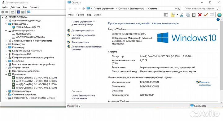Image resolution: width=223 pixels, height=121 pixels.
Task: Expand Контроллеры USB category
Action: click(x=6, y=54)
